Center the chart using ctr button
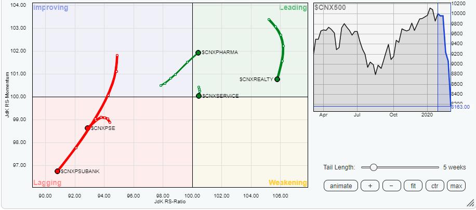The height and width of the screenshot is (210, 476). (x=434, y=186)
